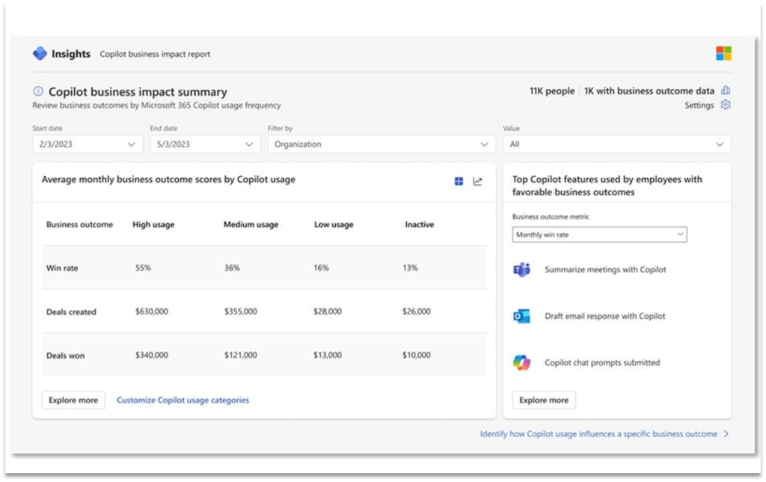Switch to table grid view icon
766x482 pixels.
click(x=459, y=181)
